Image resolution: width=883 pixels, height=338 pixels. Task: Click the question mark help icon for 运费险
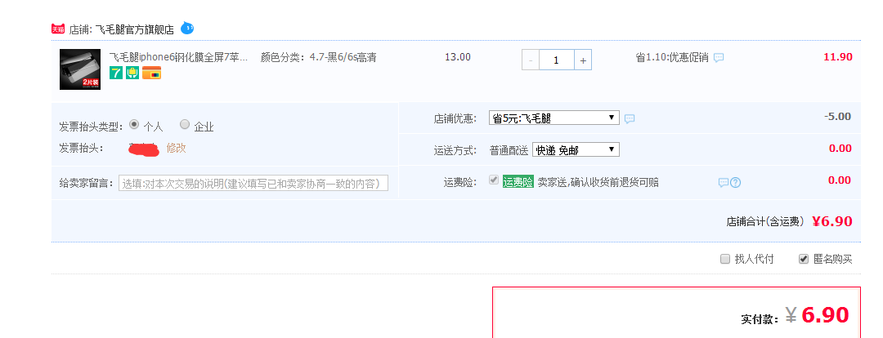click(x=735, y=183)
